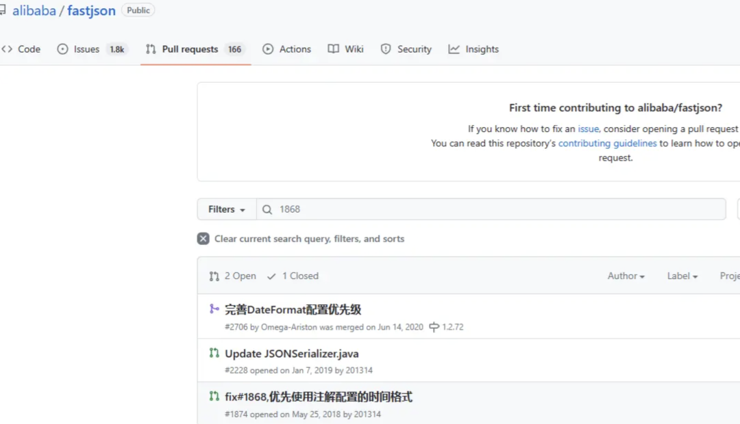
Task: Click the merged icon beside 完善DateFormat配置优先级
Action: coord(214,309)
